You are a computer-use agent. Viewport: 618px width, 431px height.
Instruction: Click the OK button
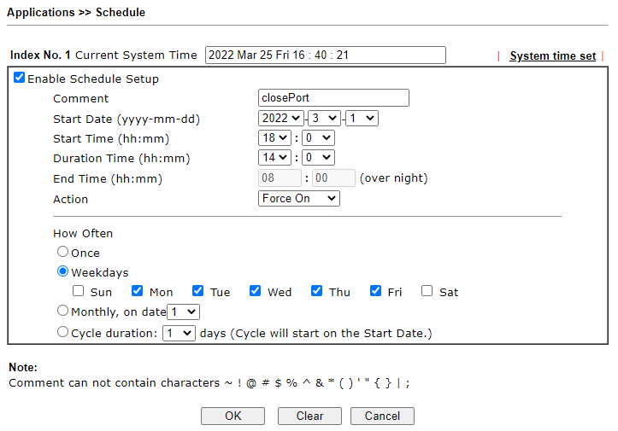233,416
